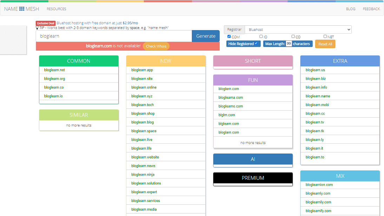
Task: Select the COMMON category header
Action: point(79,61)
